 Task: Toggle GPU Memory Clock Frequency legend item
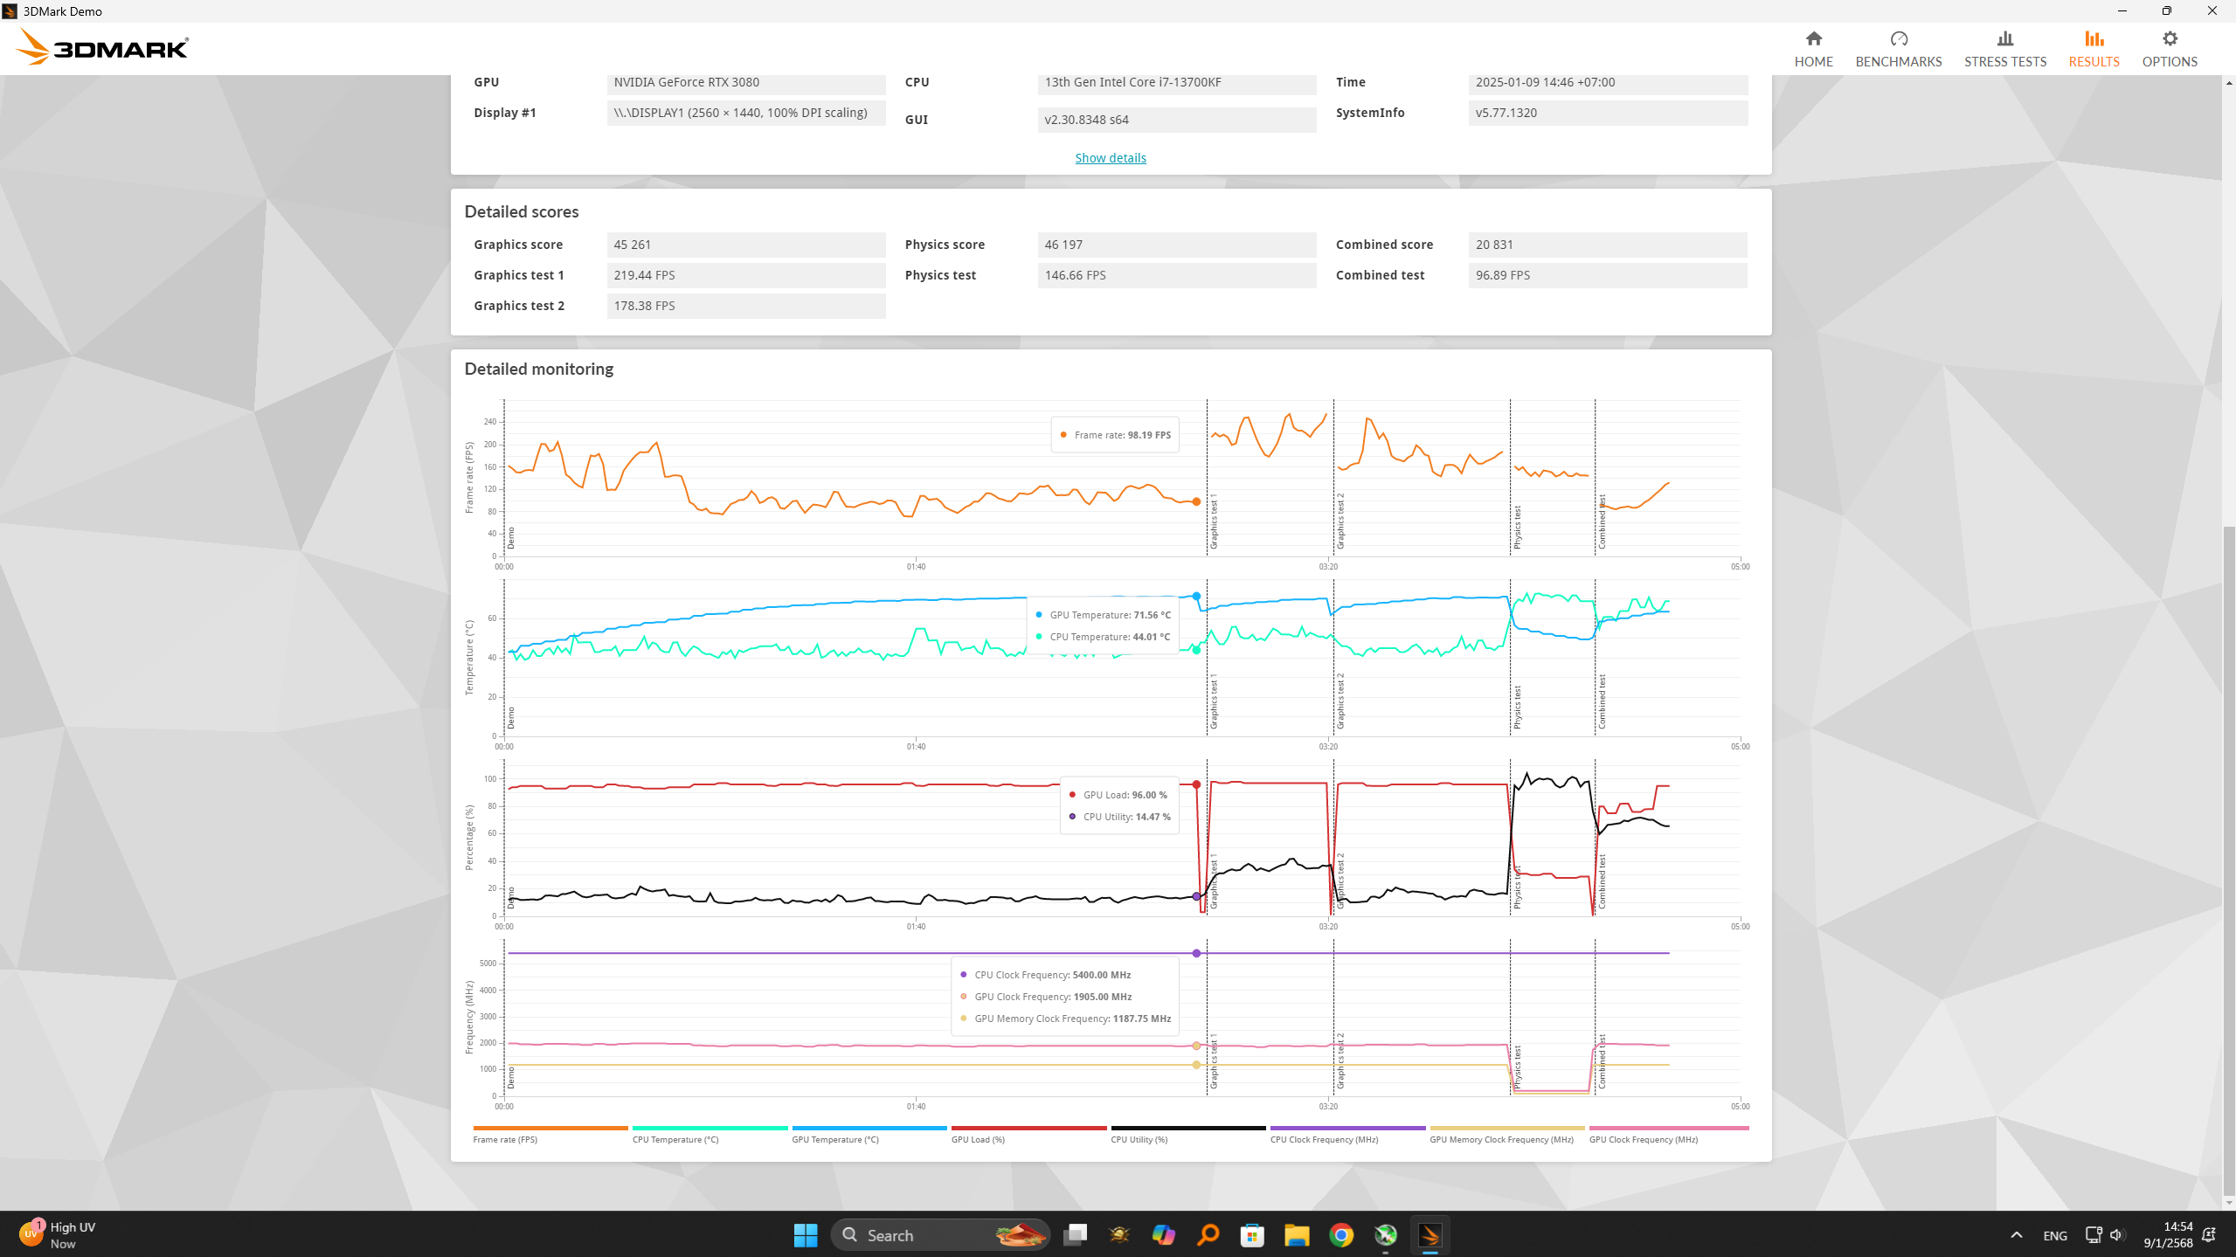click(x=1506, y=1134)
